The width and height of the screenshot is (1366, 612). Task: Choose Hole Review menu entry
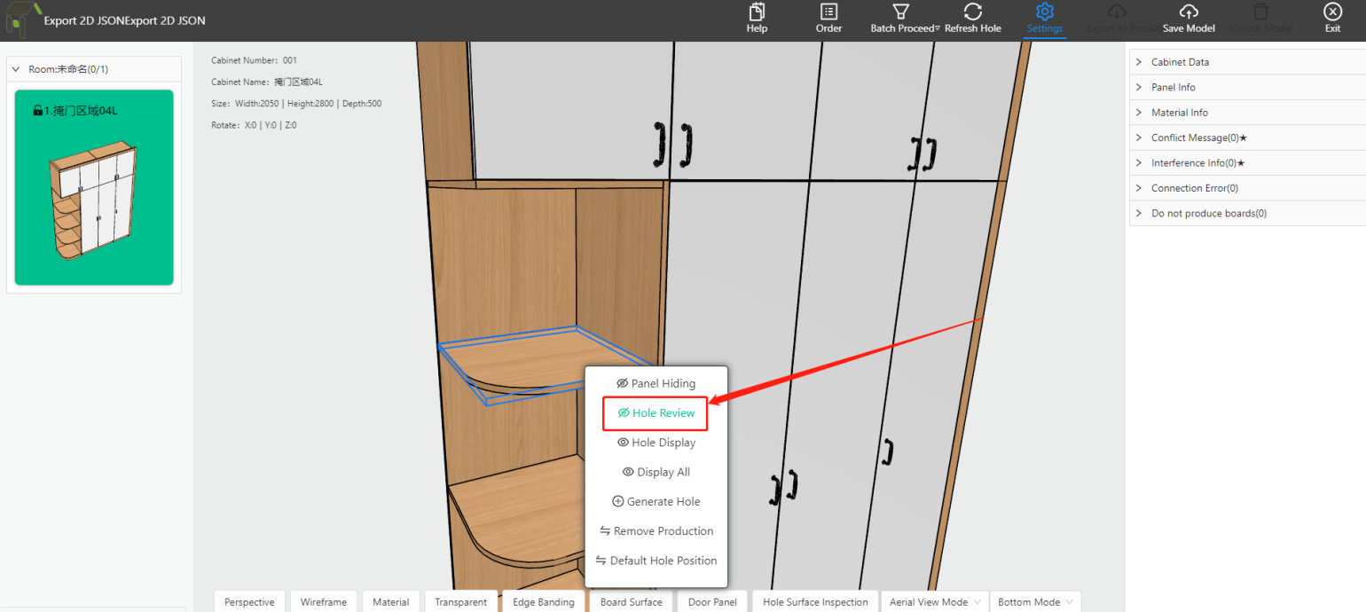pyautogui.click(x=656, y=412)
